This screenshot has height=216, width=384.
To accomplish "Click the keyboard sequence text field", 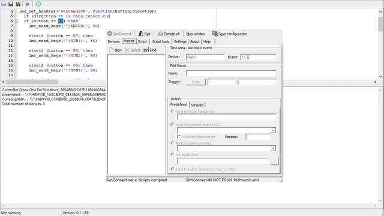I will tap(227, 117).
